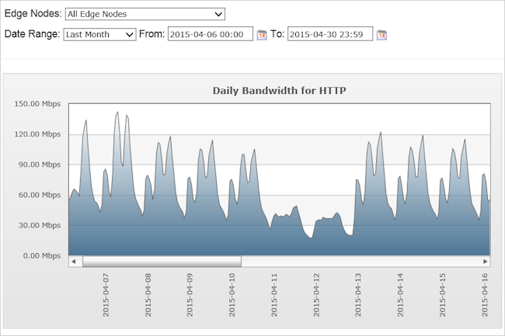This screenshot has width=505, height=336.
Task: Focus the To date input field
Action: tap(329, 34)
